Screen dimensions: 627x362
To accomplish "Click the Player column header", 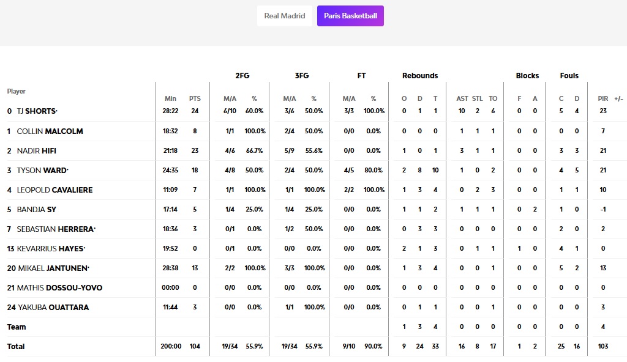I will (17, 91).
